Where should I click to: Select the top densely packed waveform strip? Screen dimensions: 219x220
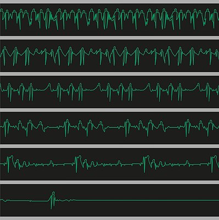point(109,19)
